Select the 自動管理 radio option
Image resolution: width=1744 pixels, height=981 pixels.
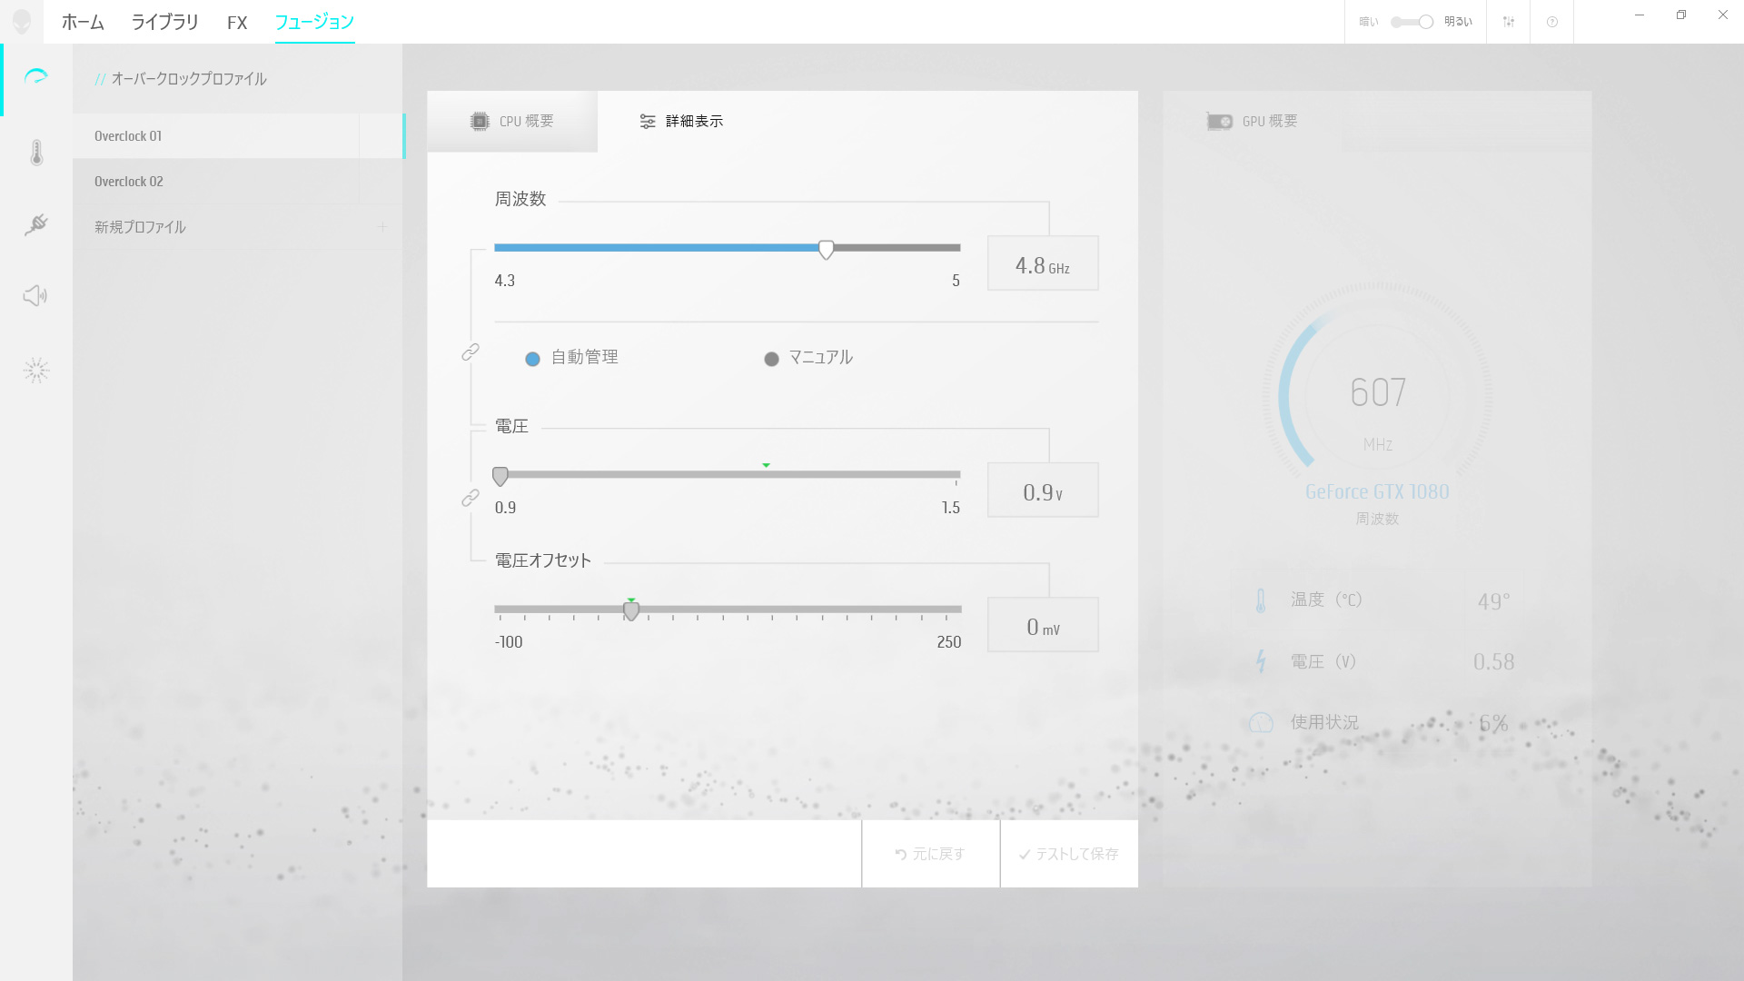point(533,359)
